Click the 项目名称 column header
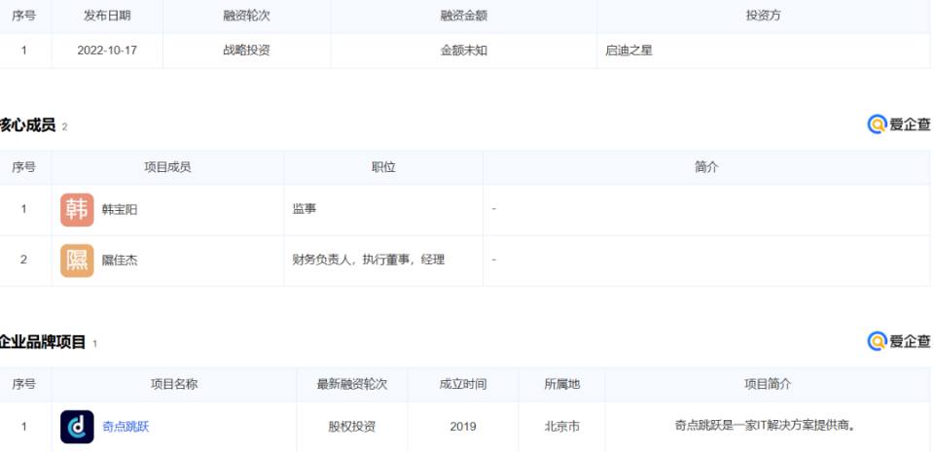 174,384
